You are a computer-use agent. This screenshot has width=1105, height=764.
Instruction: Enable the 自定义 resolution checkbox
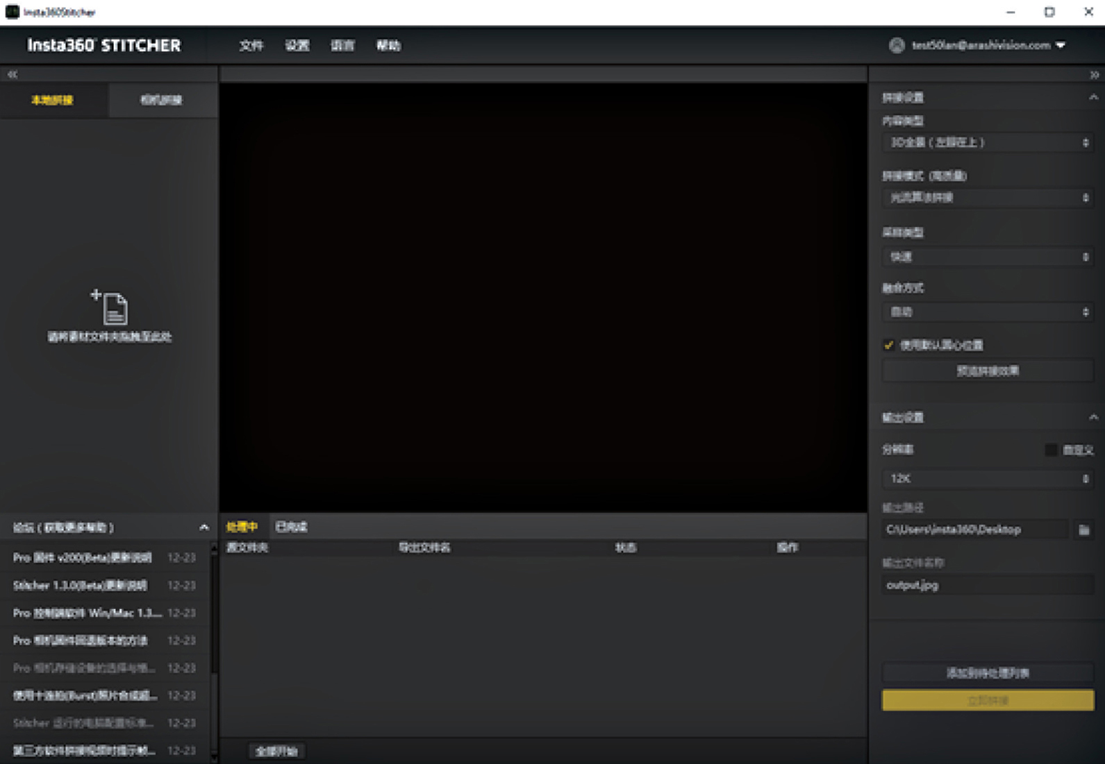tap(1051, 450)
